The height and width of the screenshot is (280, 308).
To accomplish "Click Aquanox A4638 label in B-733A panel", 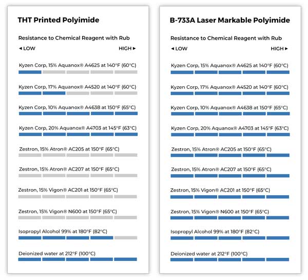I will tap(229, 107).
